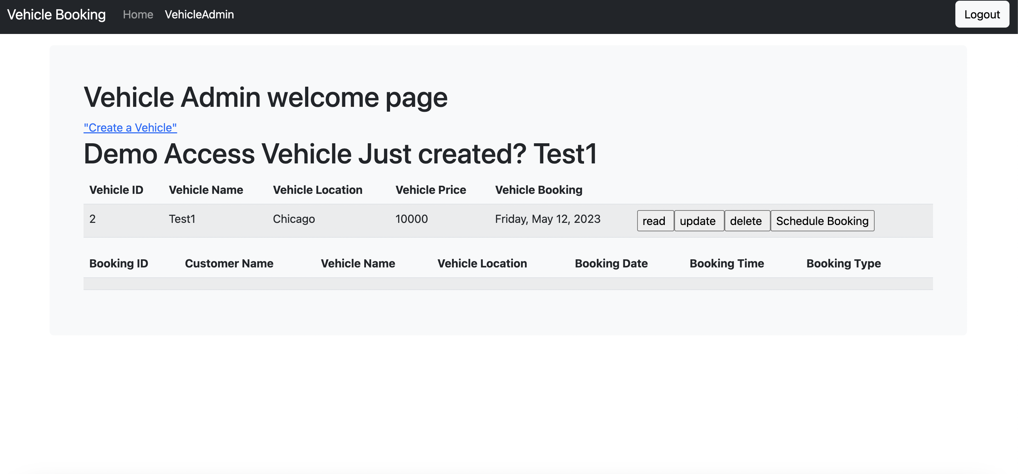Click the Customer Name column header
The height and width of the screenshot is (474, 1018).
pyautogui.click(x=229, y=264)
